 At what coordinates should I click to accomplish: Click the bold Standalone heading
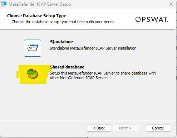(62, 42)
